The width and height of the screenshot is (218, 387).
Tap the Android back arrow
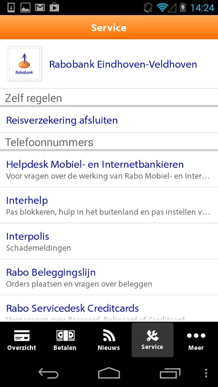(48, 373)
